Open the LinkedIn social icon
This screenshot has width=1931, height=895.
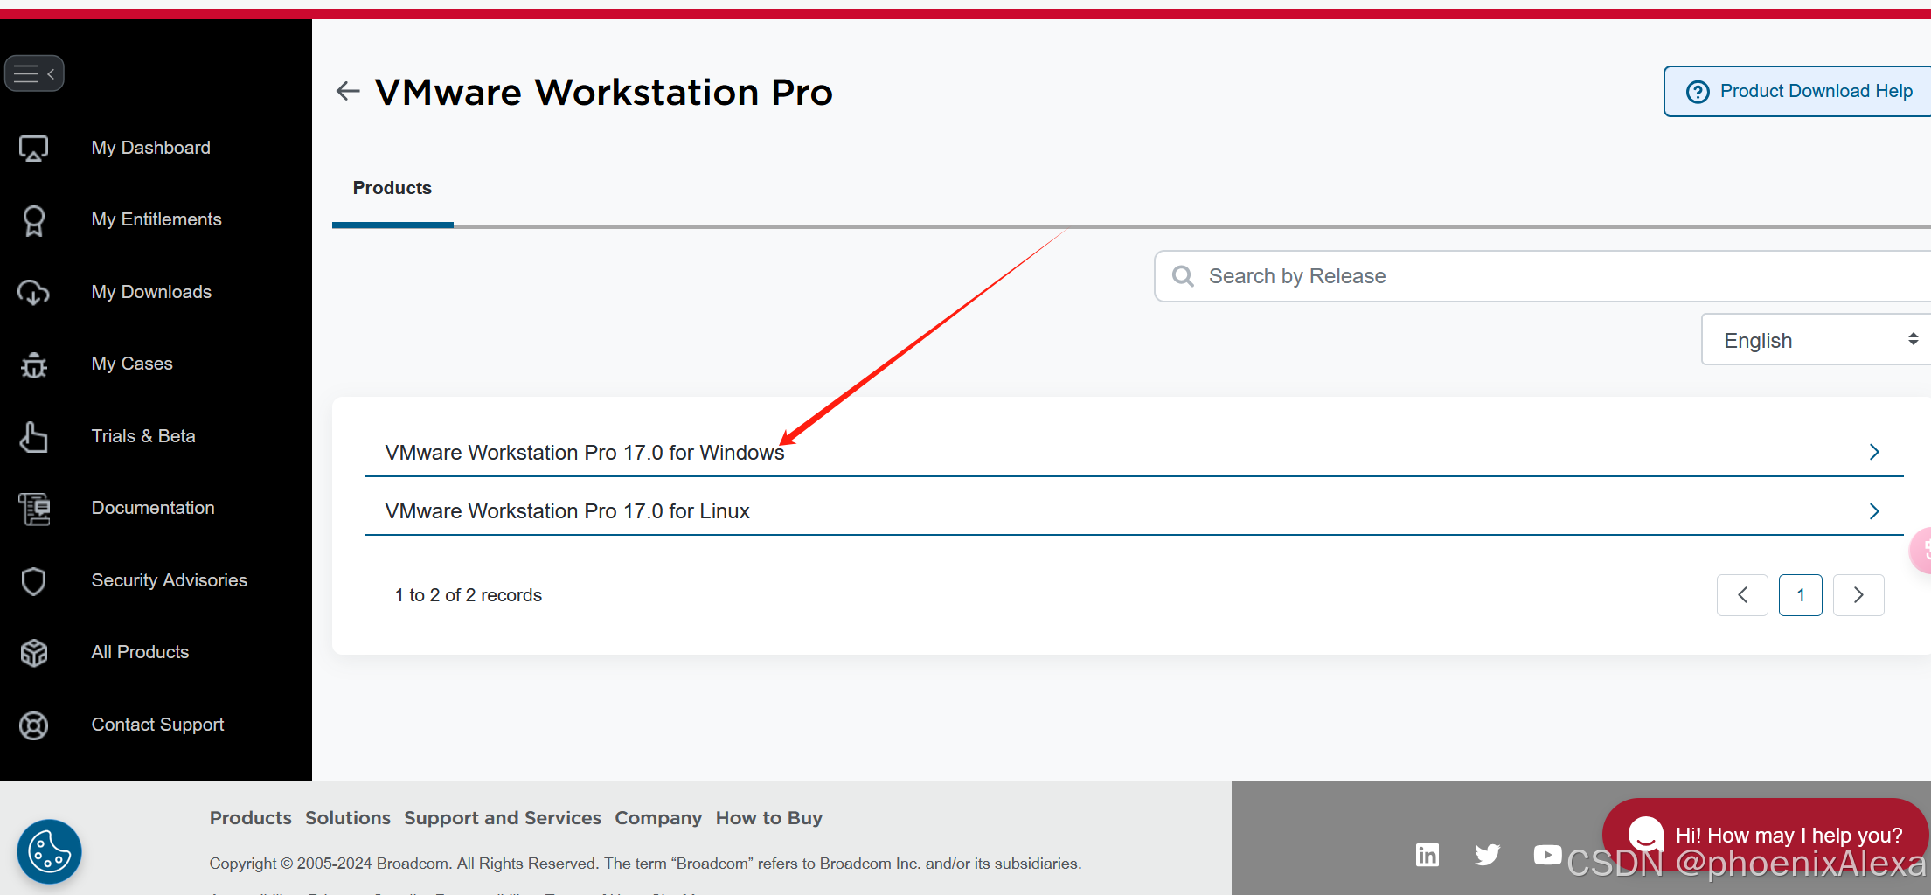[1427, 854]
